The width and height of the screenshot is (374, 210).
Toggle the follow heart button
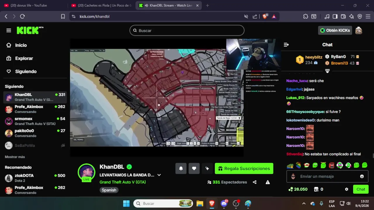tap(194, 168)
